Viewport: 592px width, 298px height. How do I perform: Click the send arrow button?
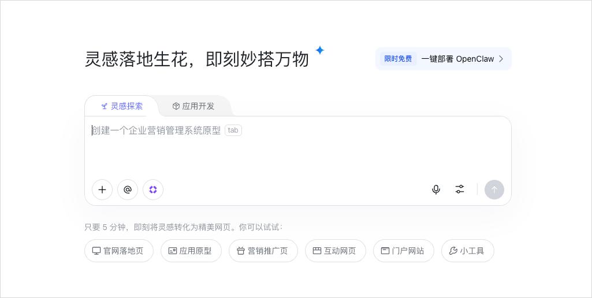pyautogui.click(x=494, y=190)
